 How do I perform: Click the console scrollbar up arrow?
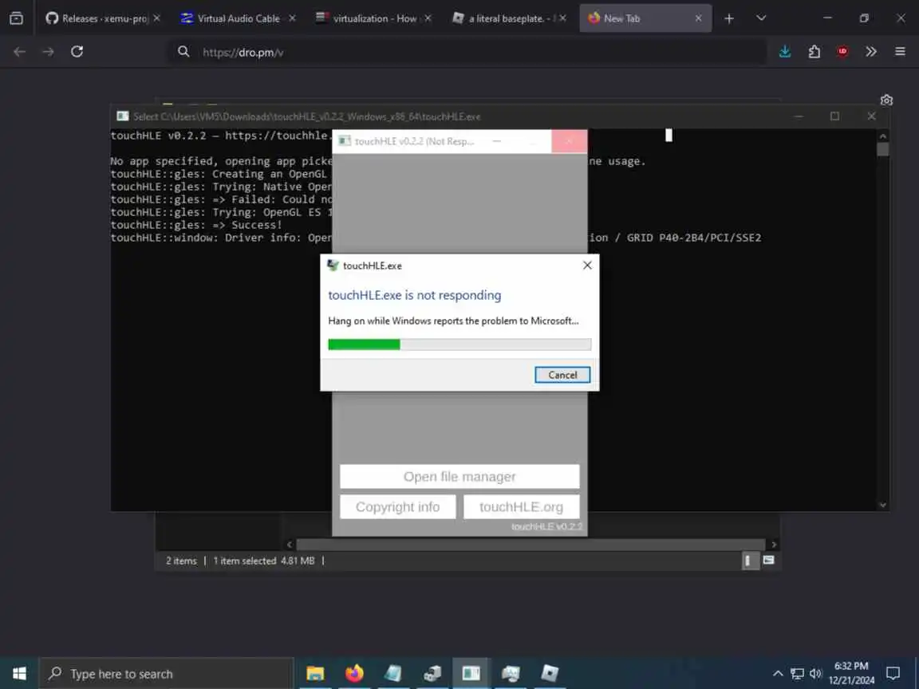[882, 136]
